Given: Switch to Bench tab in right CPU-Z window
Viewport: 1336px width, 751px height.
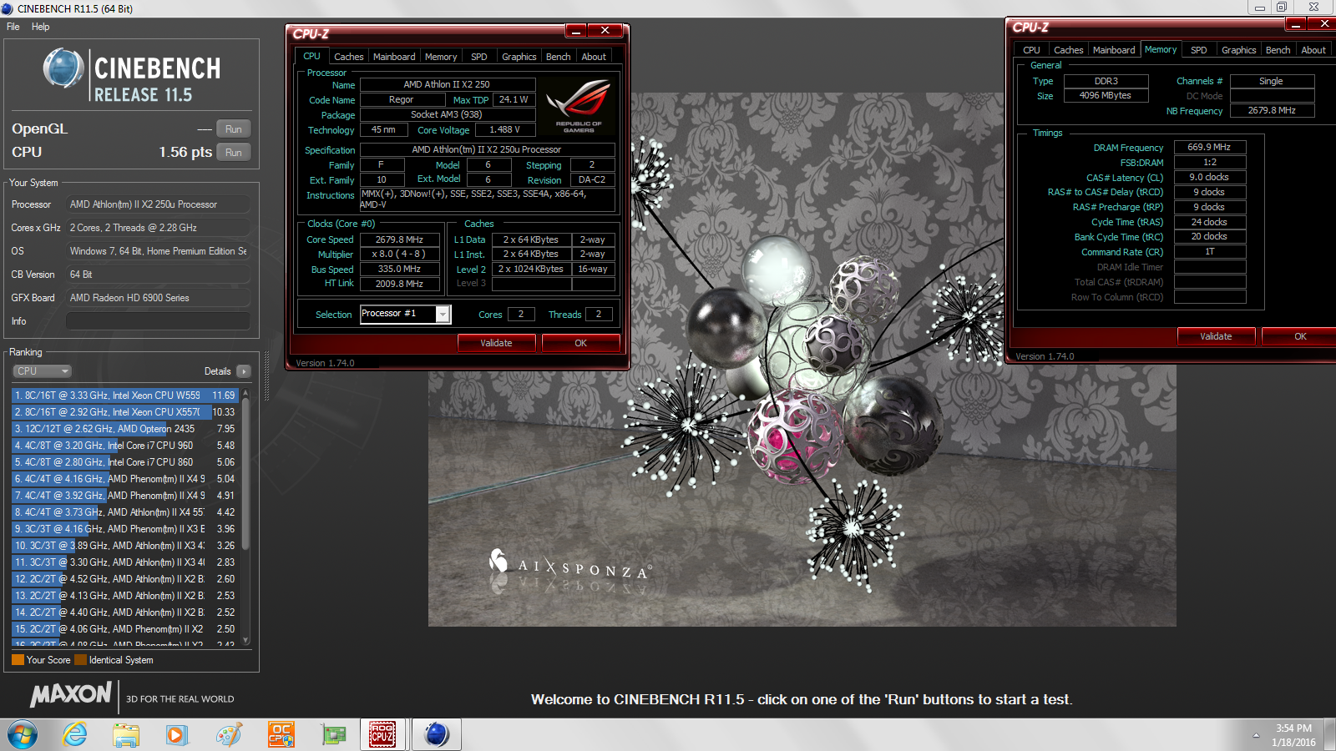Looking at the screenshot, I should click(1278, 50).
